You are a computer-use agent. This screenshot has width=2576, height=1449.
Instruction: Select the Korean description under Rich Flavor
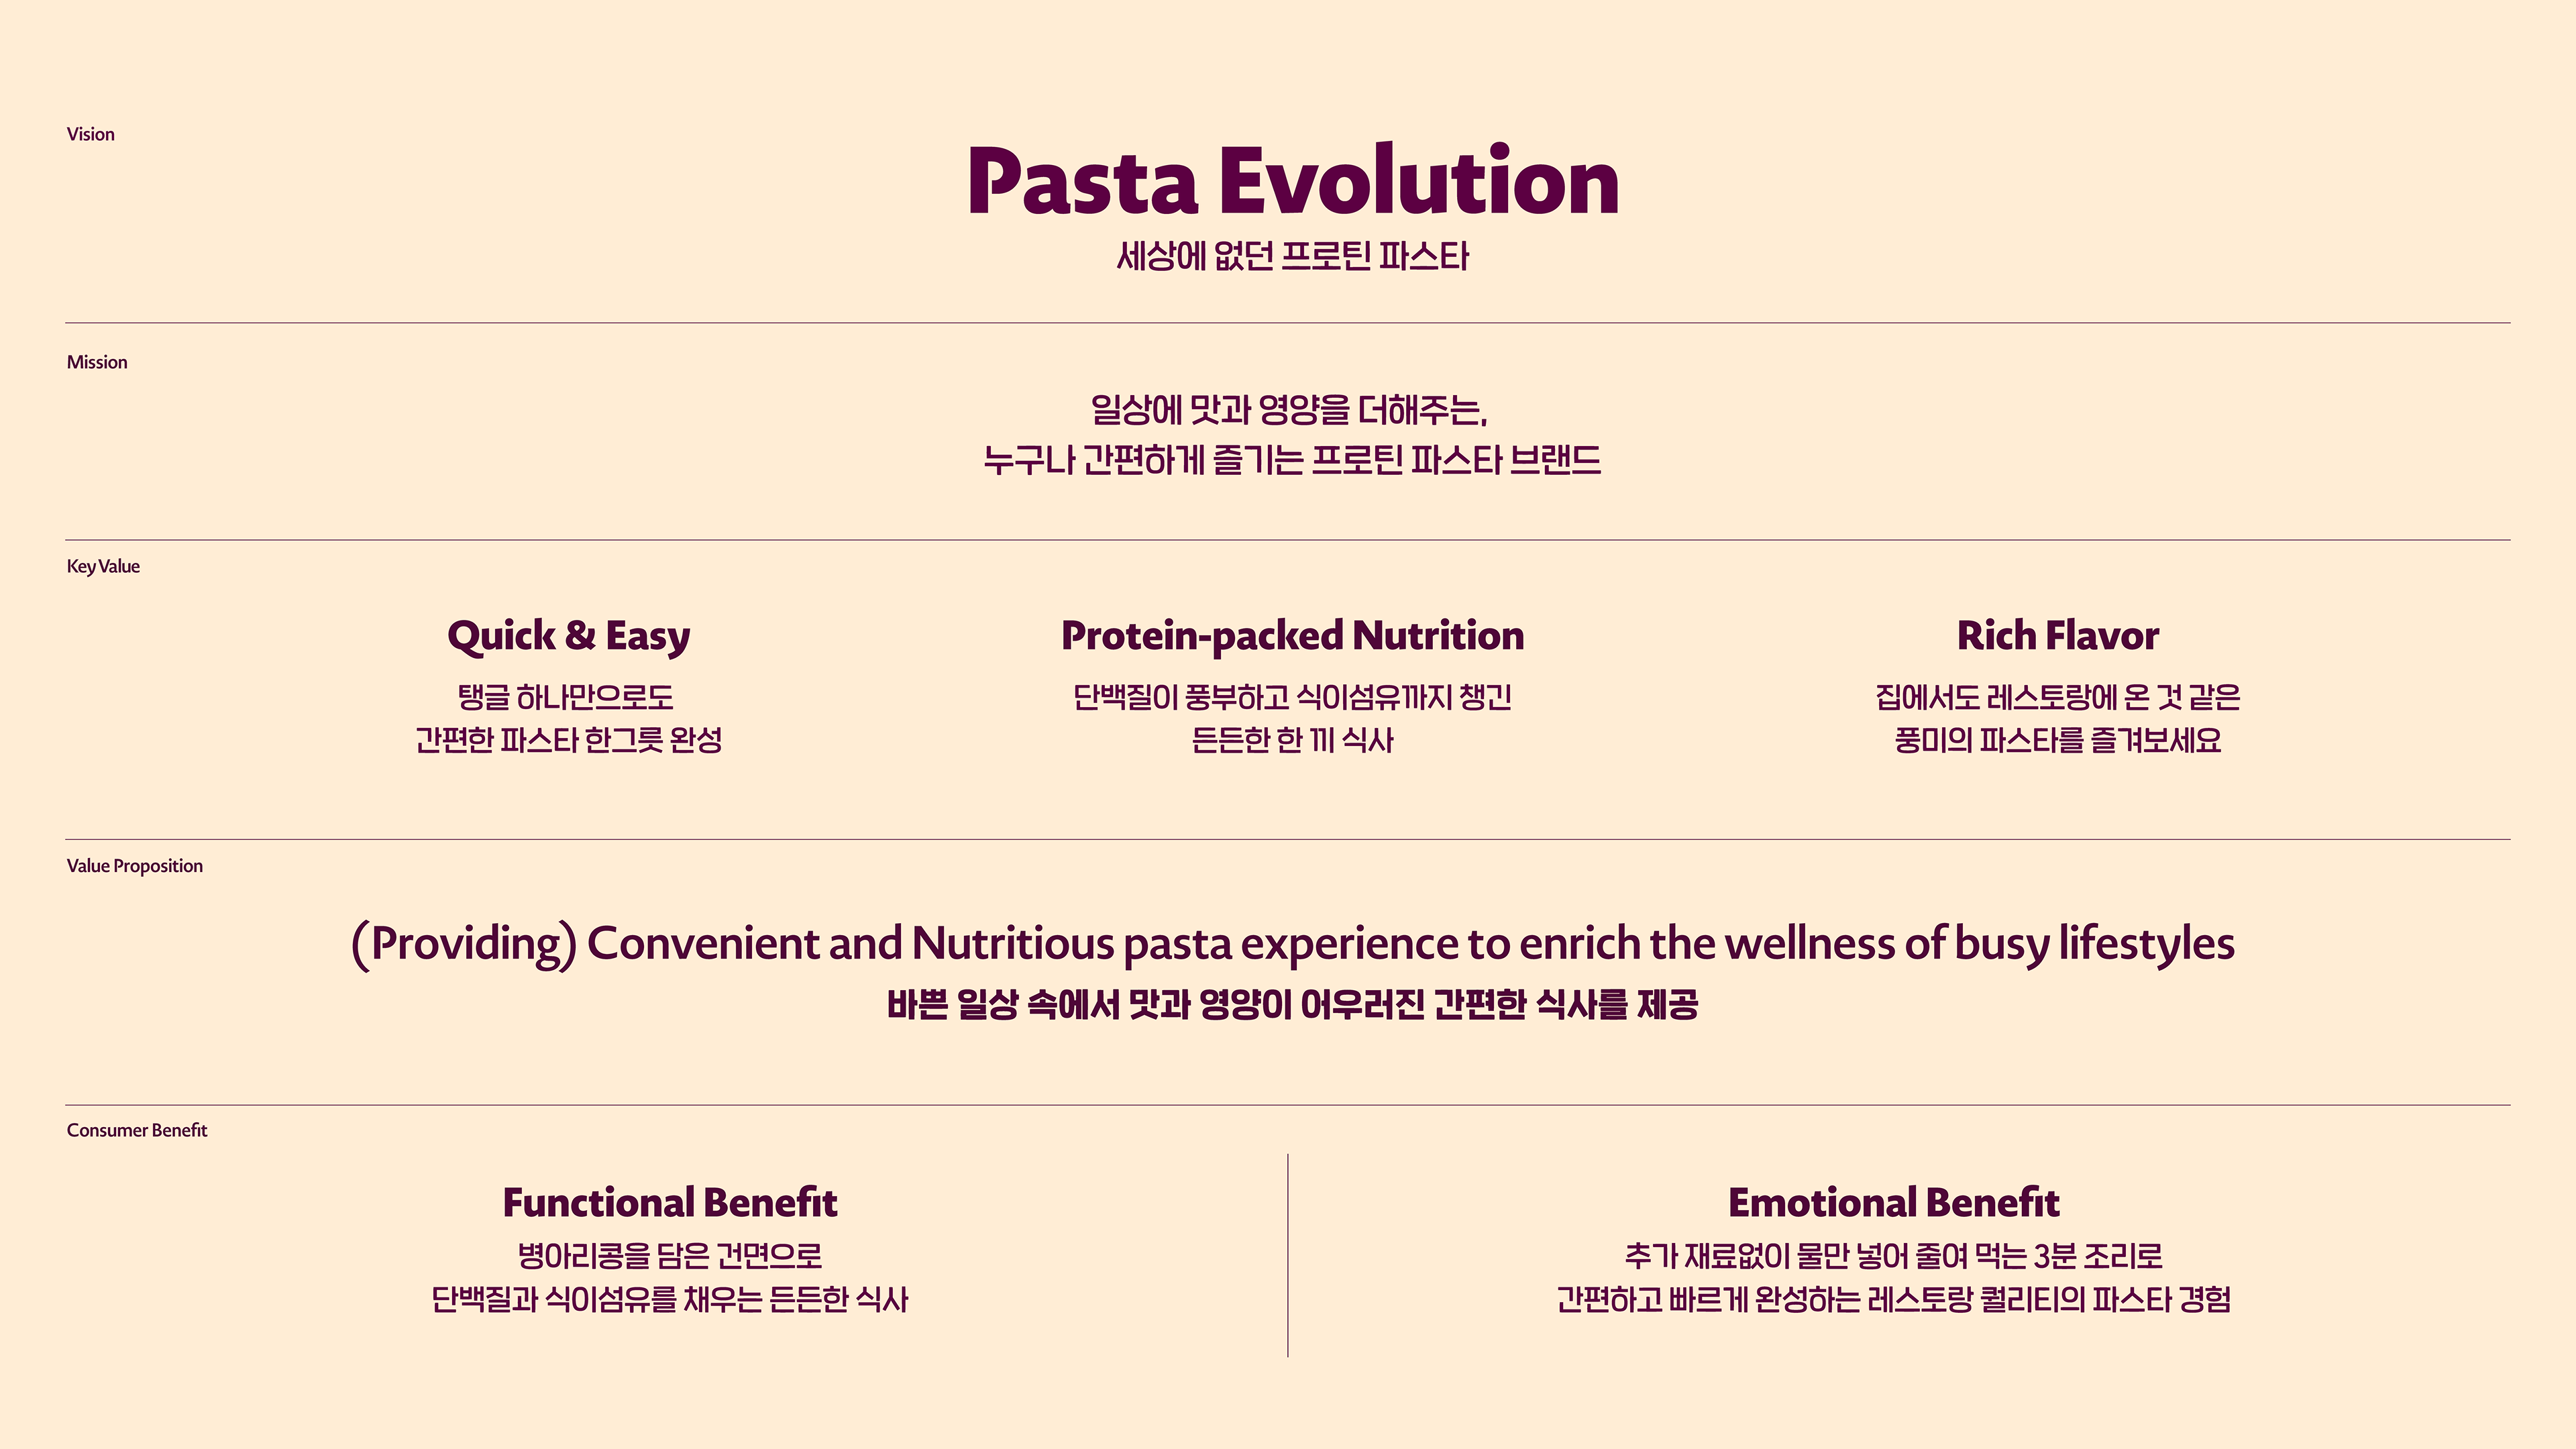(x=2057, y=718)
